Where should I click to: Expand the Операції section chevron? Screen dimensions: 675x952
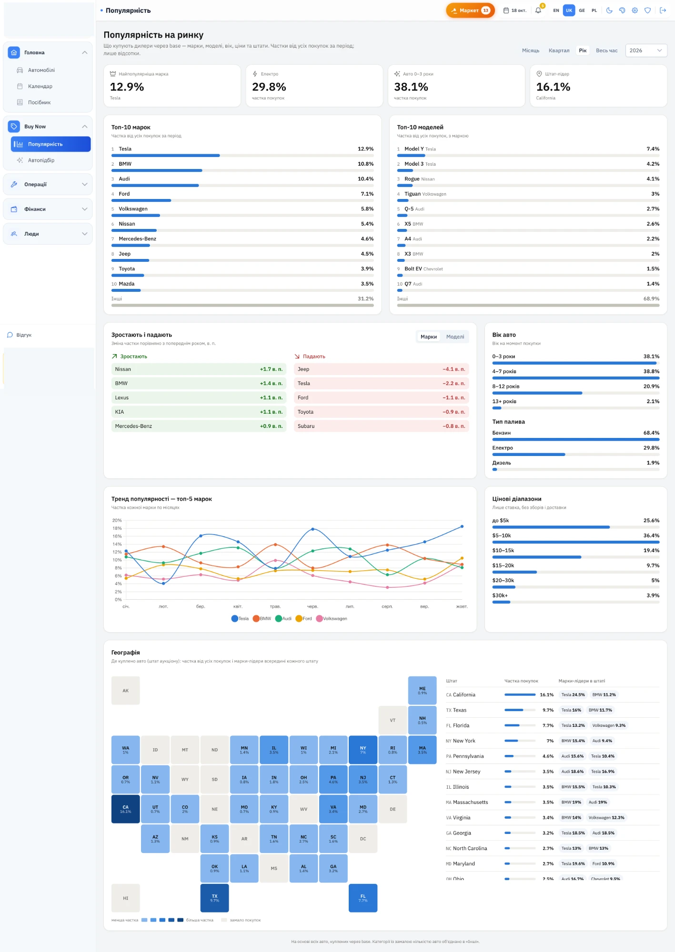coord(85,185)
